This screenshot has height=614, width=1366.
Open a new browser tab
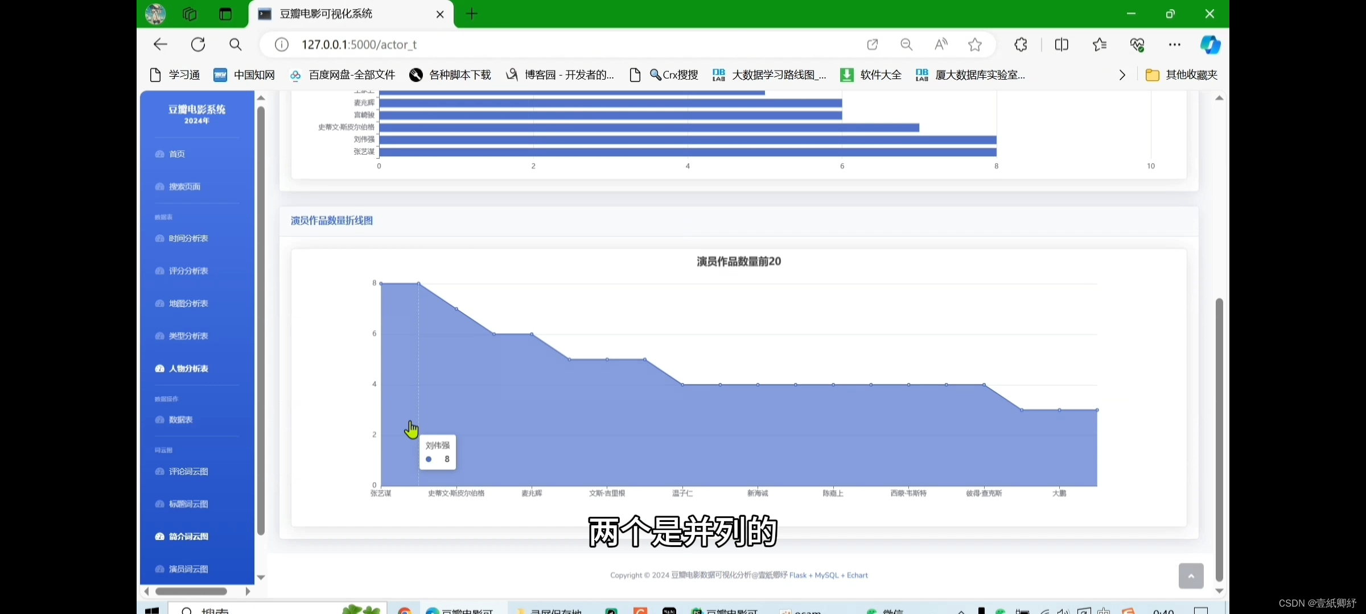[472, 14]
